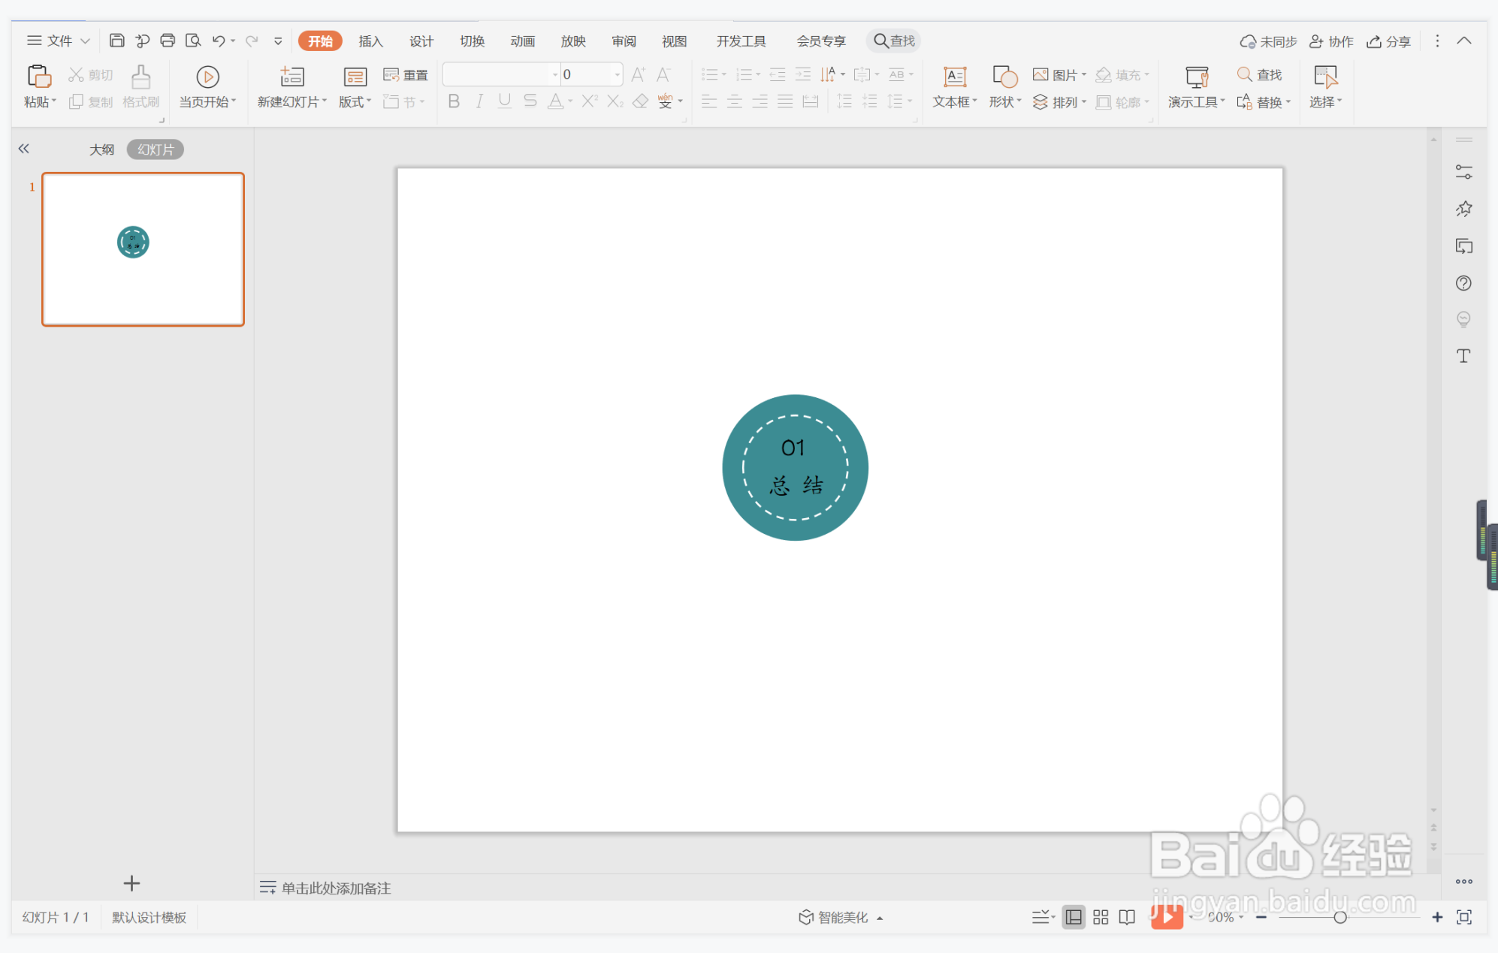The height and width of the screenshot is (953, 1498).
Task: Expand the font size dropdown
Action: click(617, 74)
